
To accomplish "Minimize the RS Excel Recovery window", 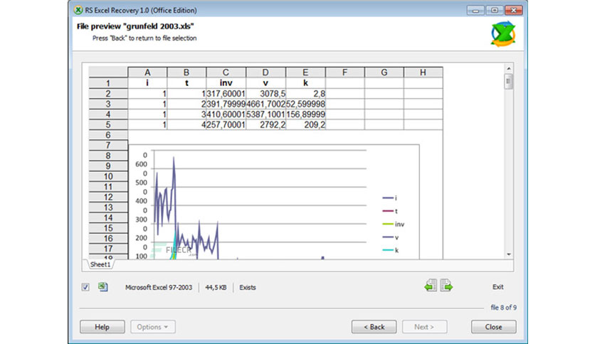I will pos(475,10).
